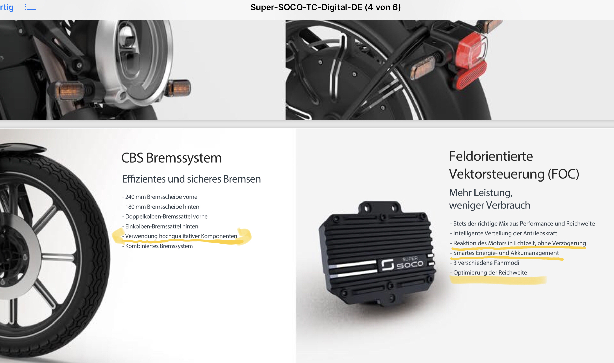Screen dimensions: 614x363
Task: Click the Effizientes und sicheres Bremsen subtitle
Action: point(191,179)
